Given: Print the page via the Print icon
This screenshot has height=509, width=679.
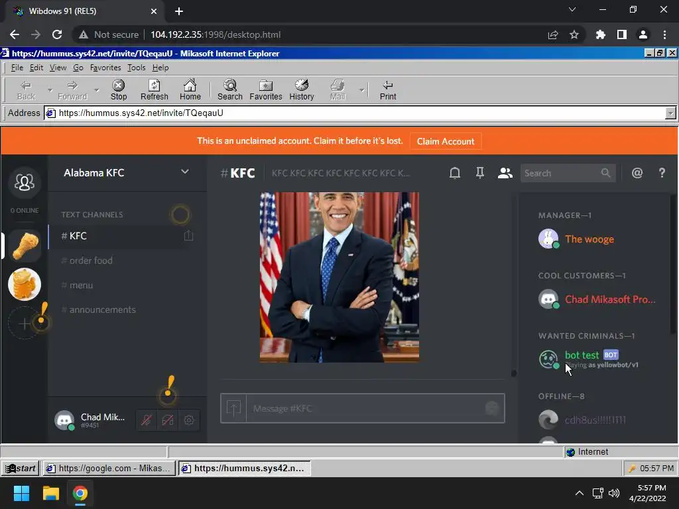Looking at the screenshot, I should coord(387,90).
